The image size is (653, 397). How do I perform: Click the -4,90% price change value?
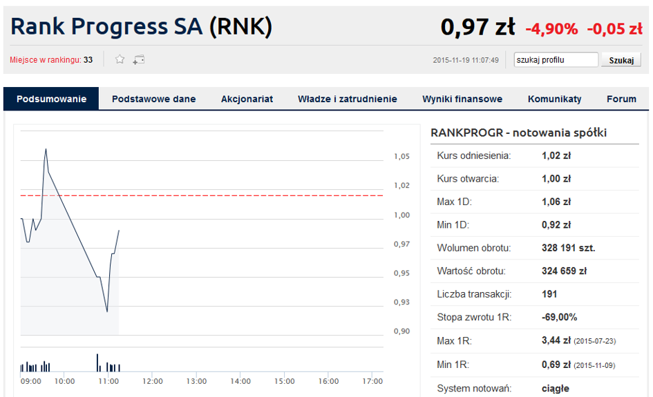[551, 29]
